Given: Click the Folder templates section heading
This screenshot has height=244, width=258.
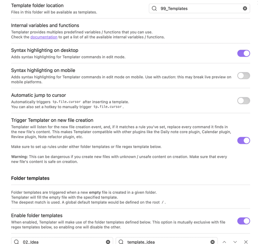Looking at the screenshot, I should pos(30,178).
